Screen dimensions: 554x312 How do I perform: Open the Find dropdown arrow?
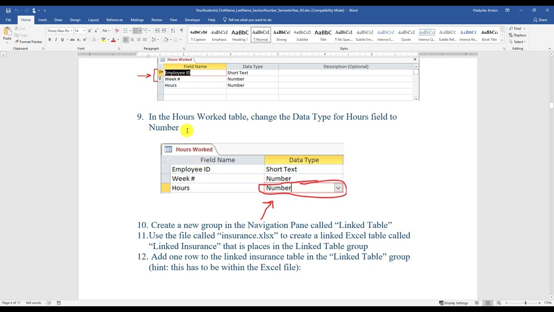pyautogui.click(x=524, y=29)
